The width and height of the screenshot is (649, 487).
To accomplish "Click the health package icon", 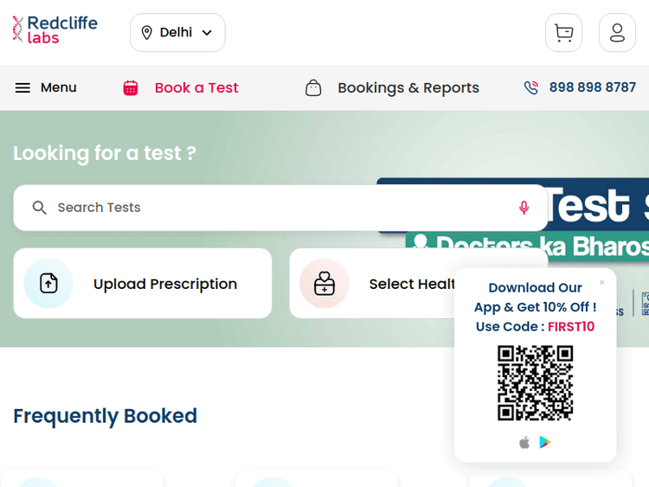I will coord(324,283).
